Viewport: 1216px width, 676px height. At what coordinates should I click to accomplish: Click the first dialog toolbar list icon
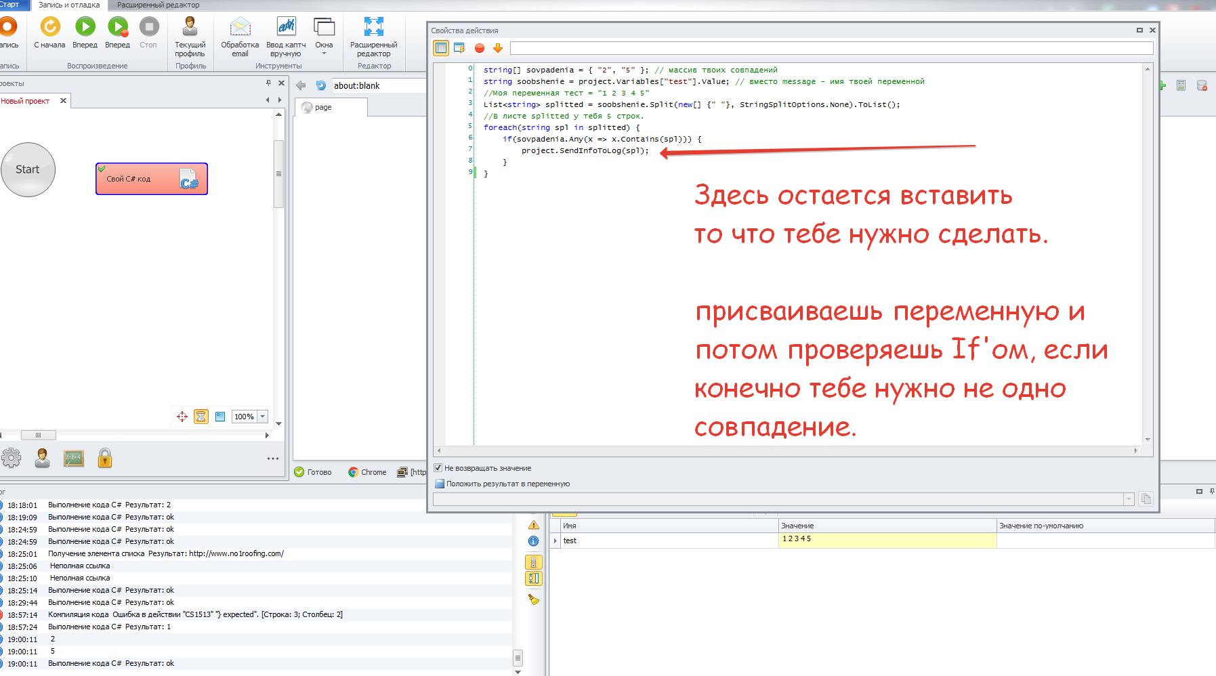pos(441,48)
